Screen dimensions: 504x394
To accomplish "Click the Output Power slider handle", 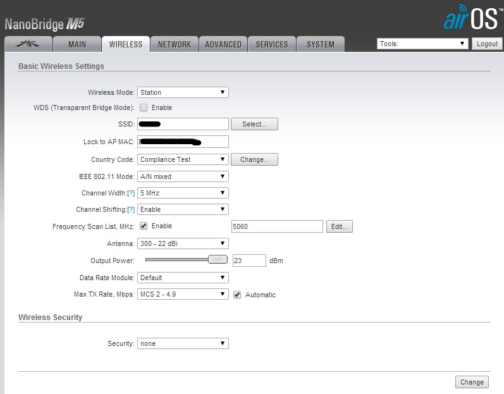I will click(218, 259).
